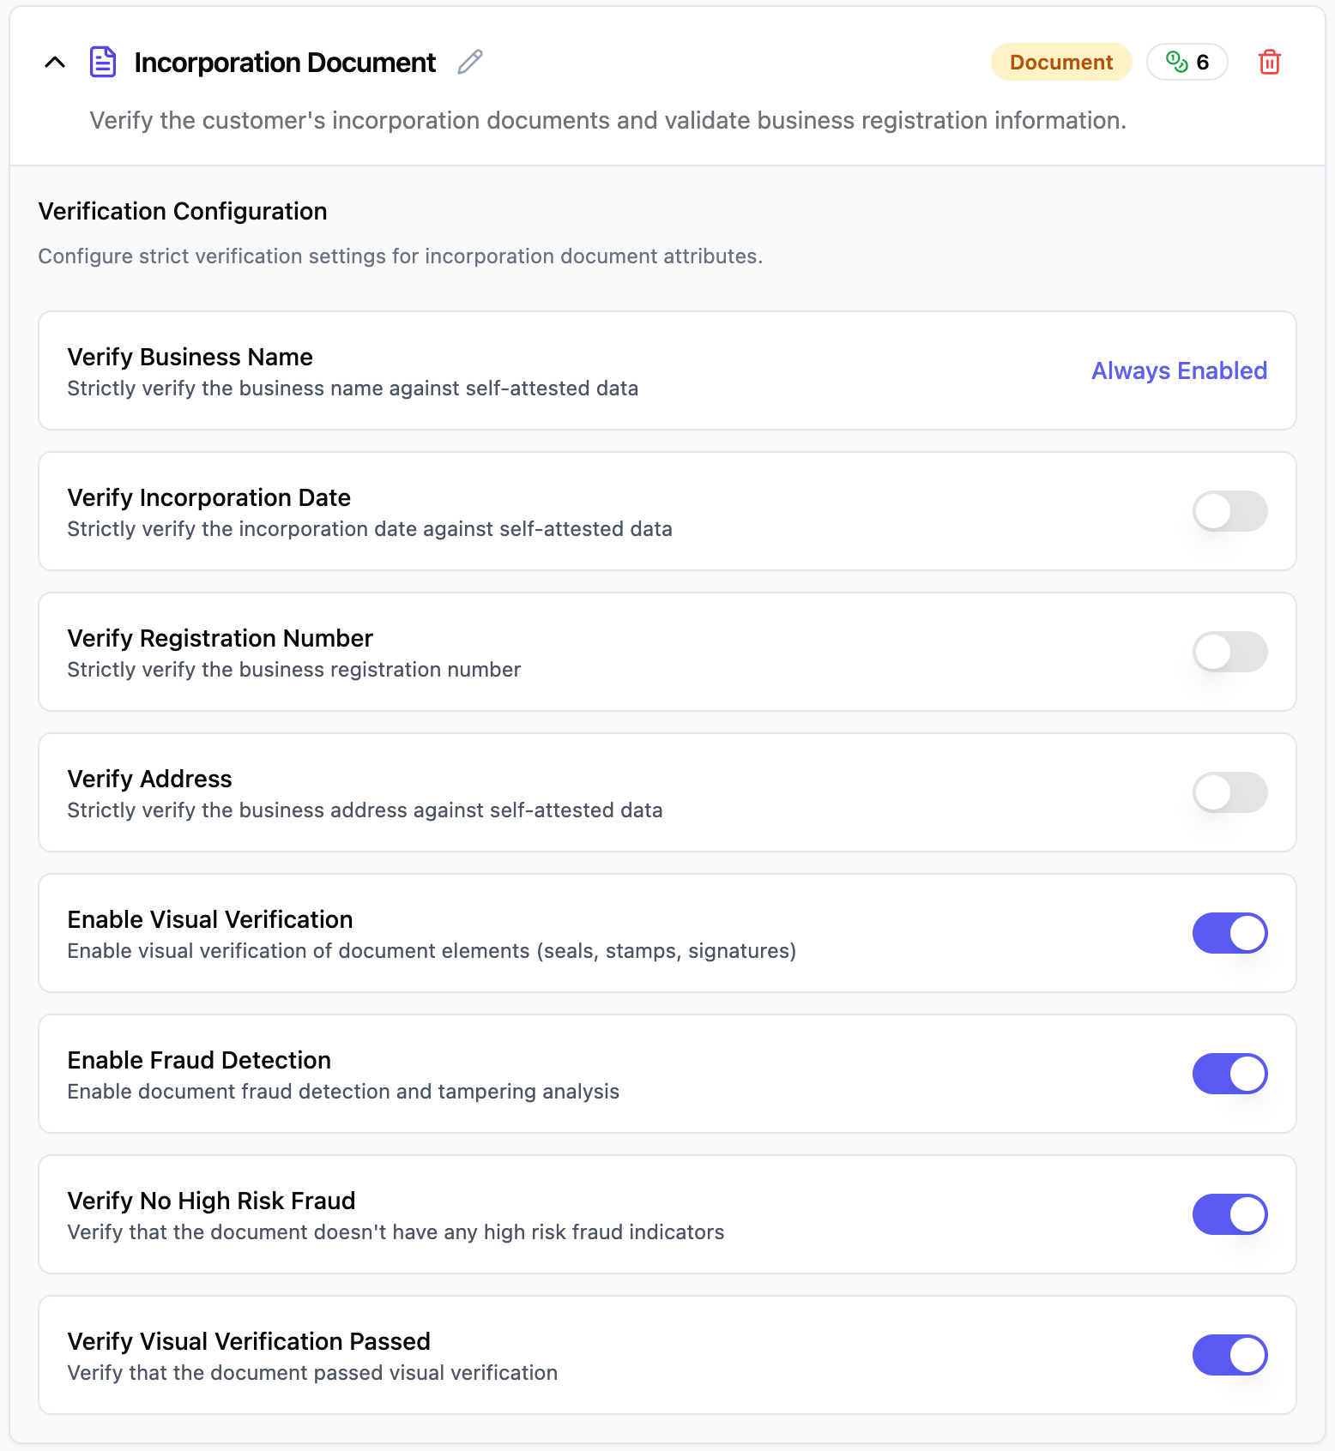Click the green credits coin icon
The image size is (1335, 1451).
1176,62
